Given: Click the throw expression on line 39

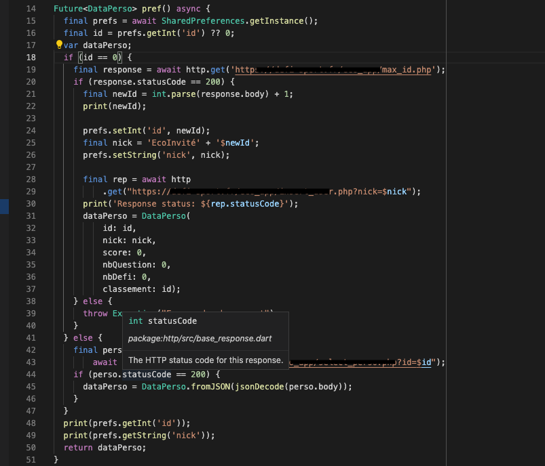Looking at the screenshot, I should (x=95, y=313).
